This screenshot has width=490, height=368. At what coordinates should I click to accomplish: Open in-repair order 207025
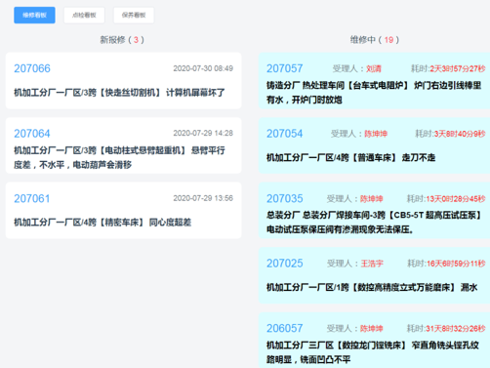pyautogui.click(x=285, y=264)
